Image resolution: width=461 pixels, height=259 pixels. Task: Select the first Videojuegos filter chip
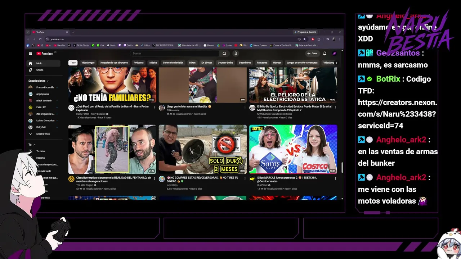tap(88, 63)
